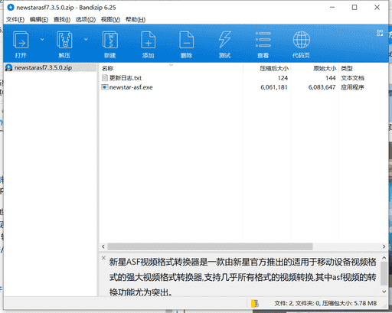Open the Help (帮助) menu
392x313 pixels.
[136, 20]
